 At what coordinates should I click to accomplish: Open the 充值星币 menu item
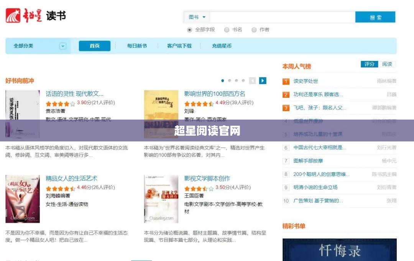pyautogui.click(x=222, y=46)
